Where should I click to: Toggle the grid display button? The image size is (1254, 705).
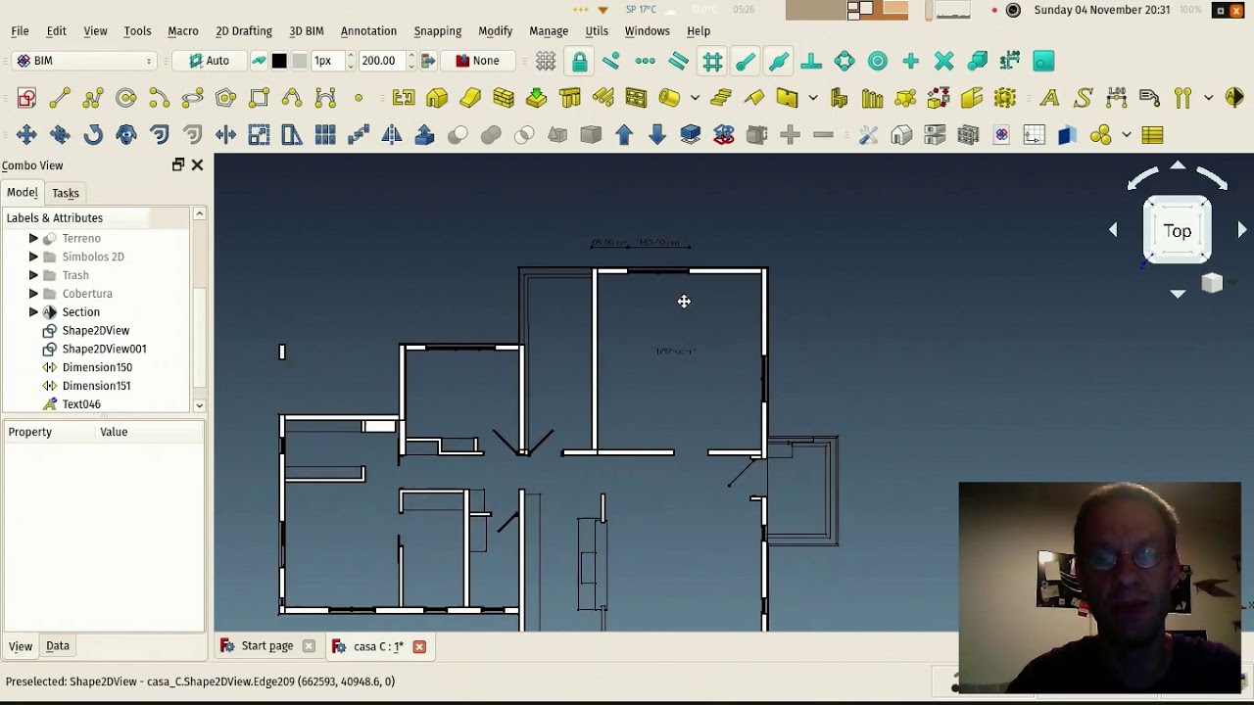point(546,61)
